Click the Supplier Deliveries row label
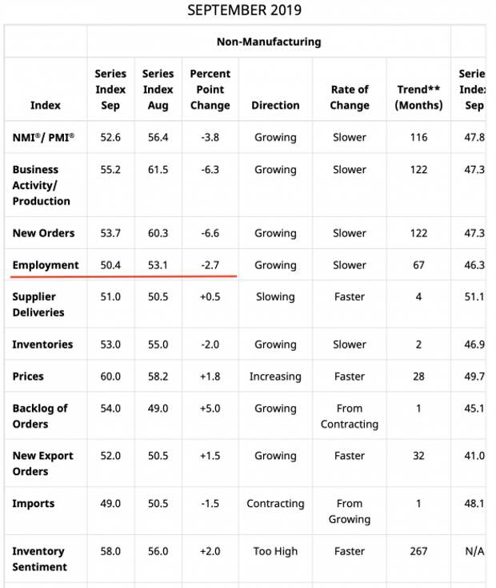The width and height of the screenshot is (496, 588). coord(38,304)
